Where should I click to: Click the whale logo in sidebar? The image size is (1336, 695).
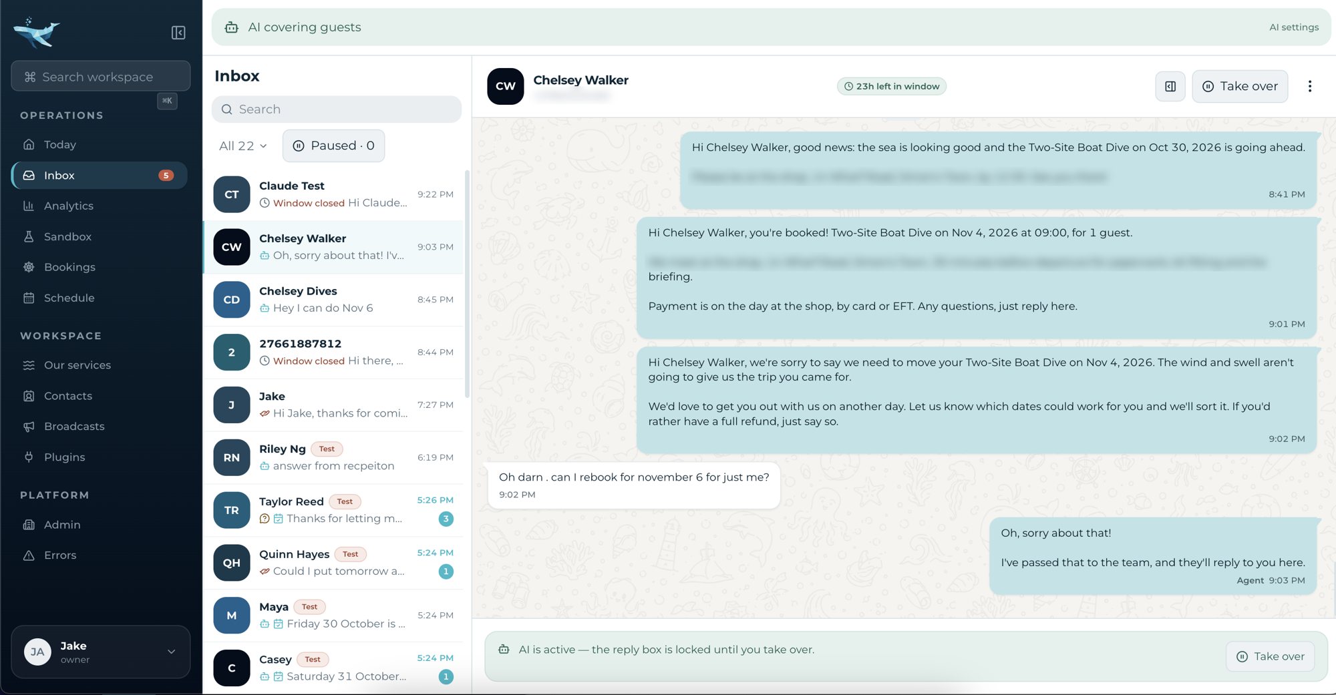click(x=36, y=32)
